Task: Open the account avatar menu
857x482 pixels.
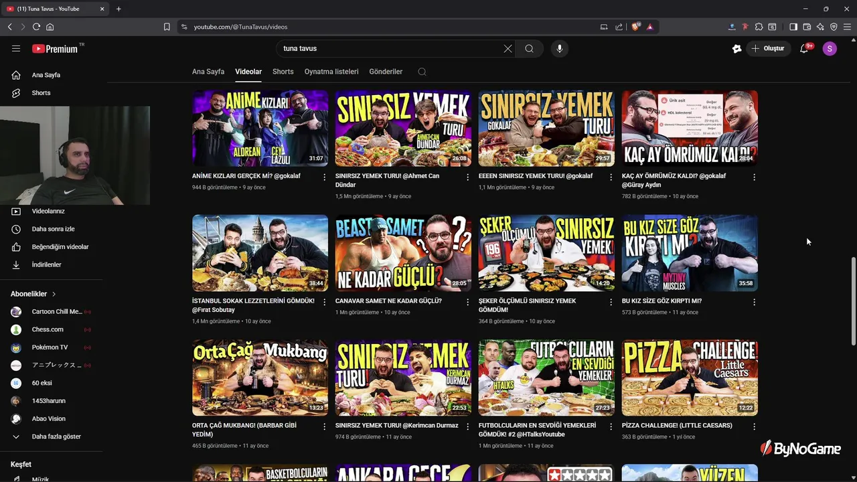Action: tap(830, 48)
